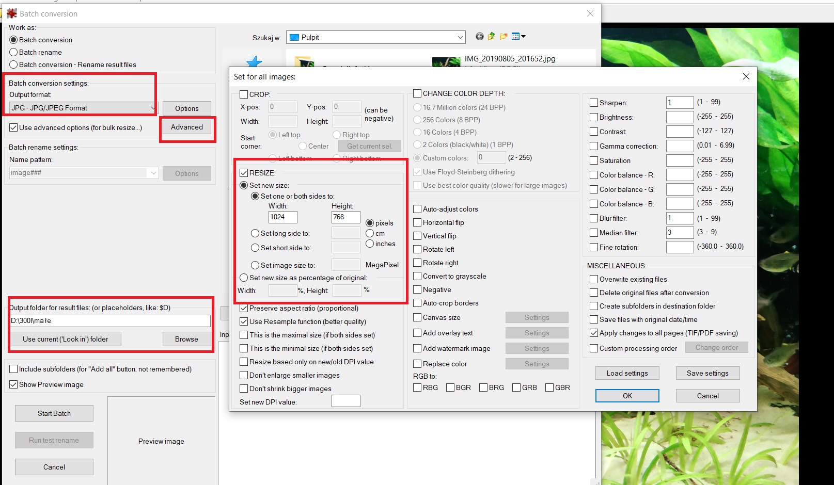
Task: Click the Back arrow in file browser
Action: 479,37
